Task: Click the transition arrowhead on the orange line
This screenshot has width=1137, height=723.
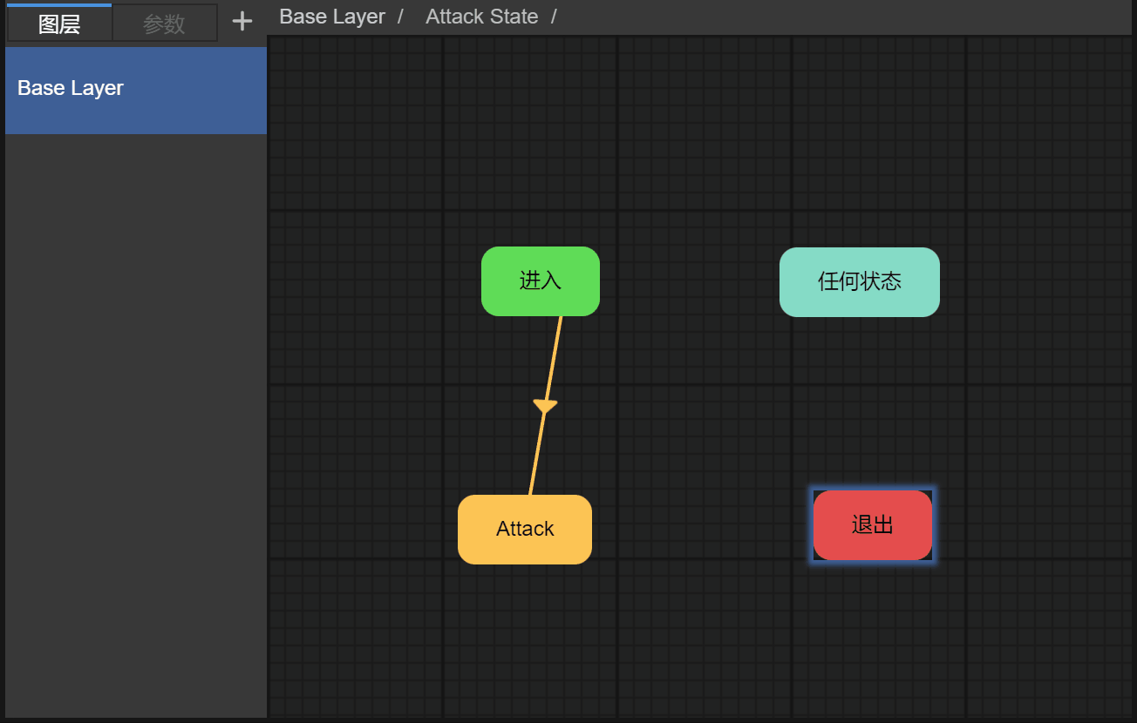Action: pyautogui.click(x=545, y=406)
